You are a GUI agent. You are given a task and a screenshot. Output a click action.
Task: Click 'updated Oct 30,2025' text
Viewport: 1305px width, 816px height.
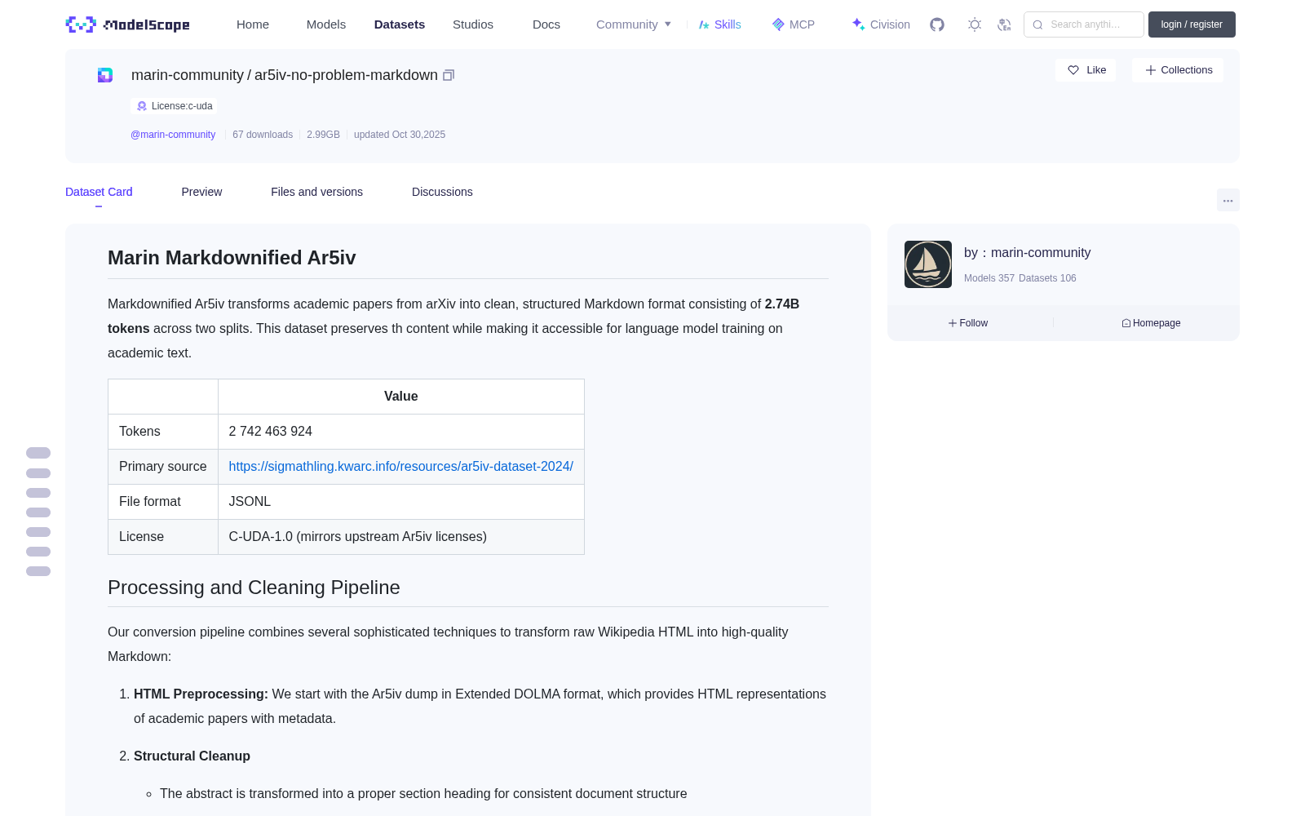(x=400, y=135)
